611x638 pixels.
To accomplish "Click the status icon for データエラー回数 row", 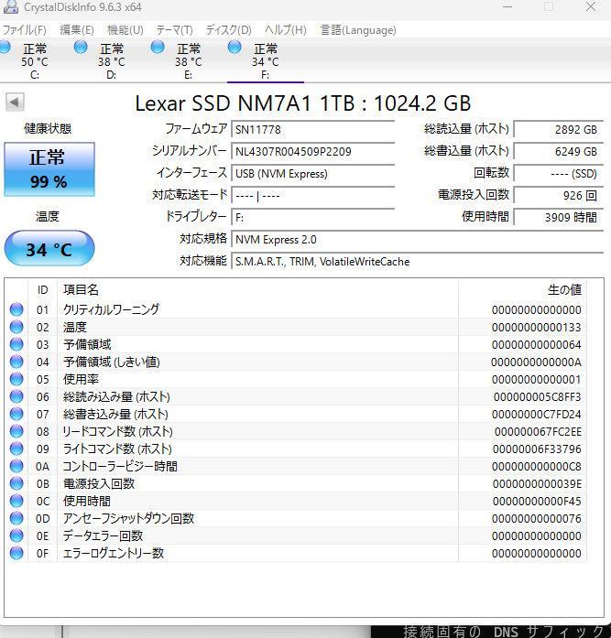I will coord(16,535).
